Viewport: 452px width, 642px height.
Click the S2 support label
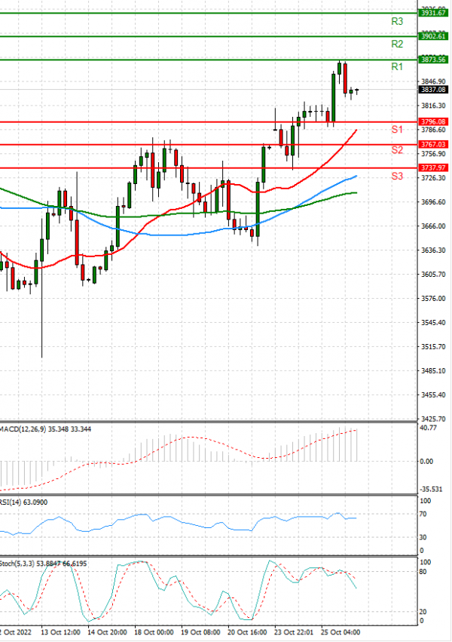397,150
